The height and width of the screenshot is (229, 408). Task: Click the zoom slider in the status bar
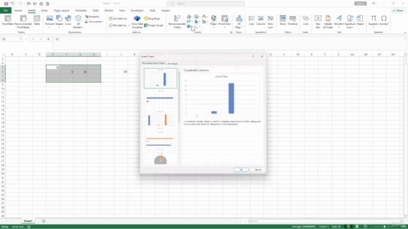click(384, 226)
